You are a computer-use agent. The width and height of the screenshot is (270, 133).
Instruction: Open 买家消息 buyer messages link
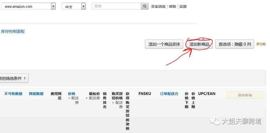coord(158,7)
